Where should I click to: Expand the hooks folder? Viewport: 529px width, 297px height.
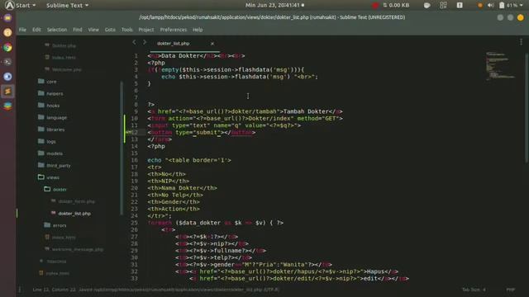[53, 106]
